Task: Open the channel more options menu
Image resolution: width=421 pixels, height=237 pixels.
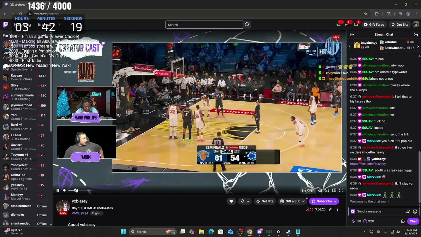Action: (x=337, y=209)
